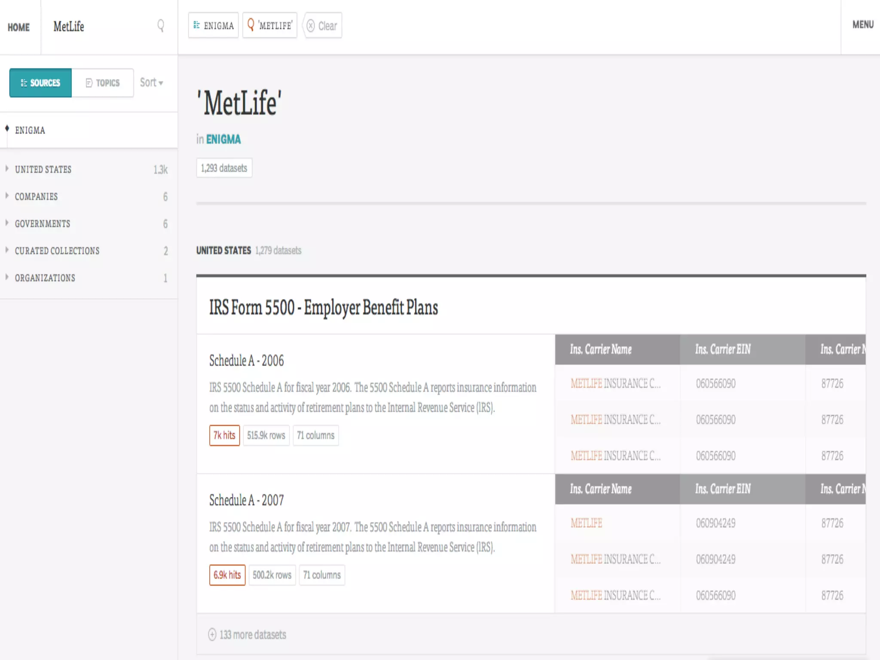
Task: Expand the plus icon for more datasets
Action: (x=212, y=635)
